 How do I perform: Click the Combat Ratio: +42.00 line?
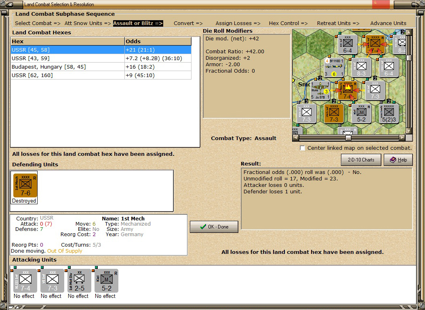point(235,51)
